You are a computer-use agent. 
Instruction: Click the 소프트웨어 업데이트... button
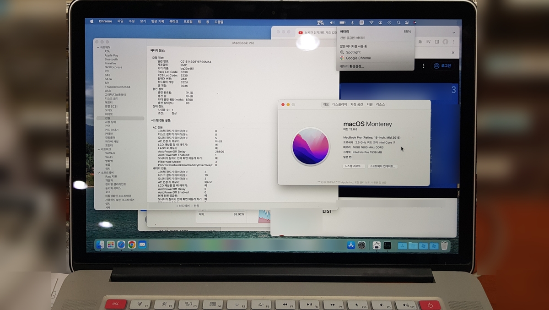tap(382, 166)
